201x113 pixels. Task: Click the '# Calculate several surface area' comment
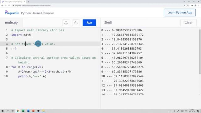pyautogui.click(x=53, y=60)
